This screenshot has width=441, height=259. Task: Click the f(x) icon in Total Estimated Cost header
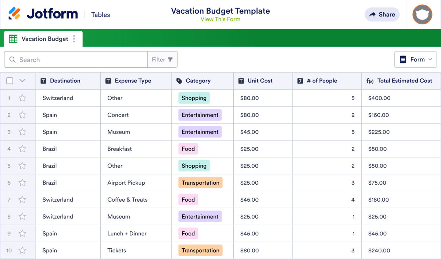(x=370, y=81)
